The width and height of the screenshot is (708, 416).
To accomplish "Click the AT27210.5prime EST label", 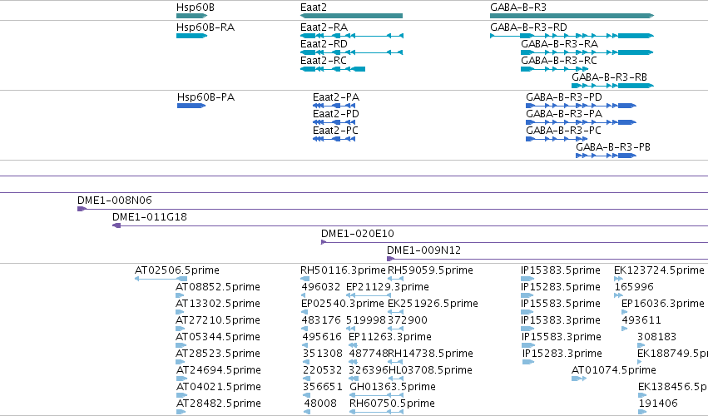I will 218,320.
